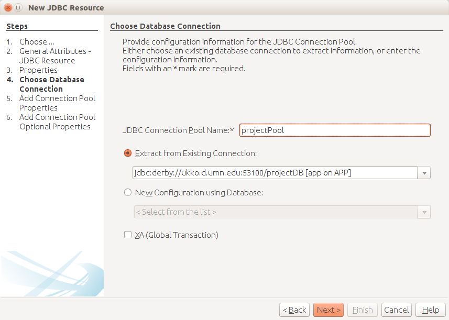Choose New Configuration using Database option

point(127,193)
